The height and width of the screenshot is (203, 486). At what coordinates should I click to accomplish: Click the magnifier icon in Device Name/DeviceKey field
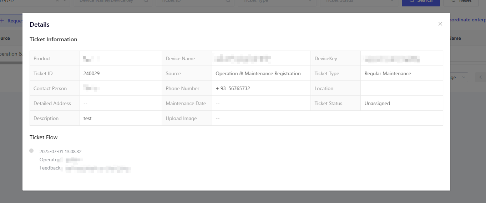[146, 1]
